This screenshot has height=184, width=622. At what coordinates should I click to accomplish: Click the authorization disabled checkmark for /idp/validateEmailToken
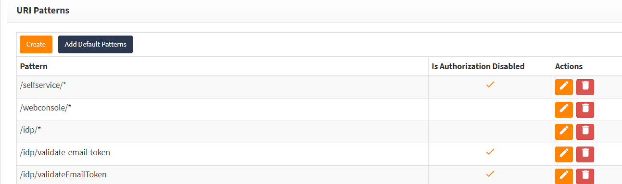coord(490,173)
